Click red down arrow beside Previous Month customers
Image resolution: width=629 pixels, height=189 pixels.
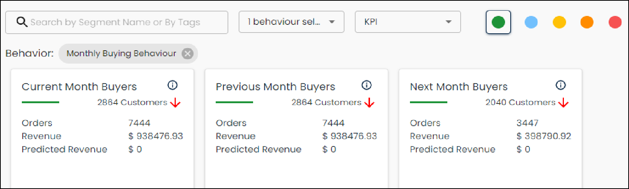(369, 103)
